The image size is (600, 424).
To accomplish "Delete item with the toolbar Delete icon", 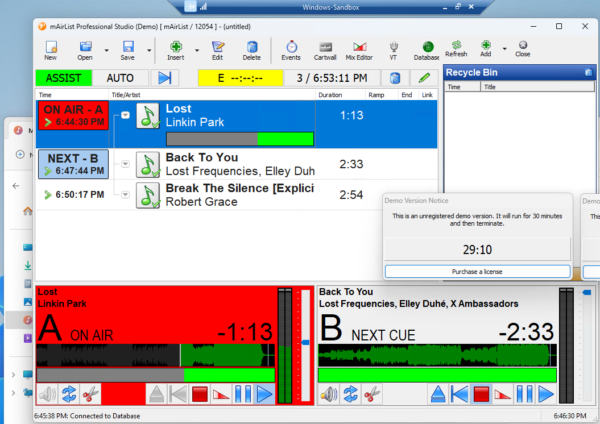I will click(x=252, y=51).
